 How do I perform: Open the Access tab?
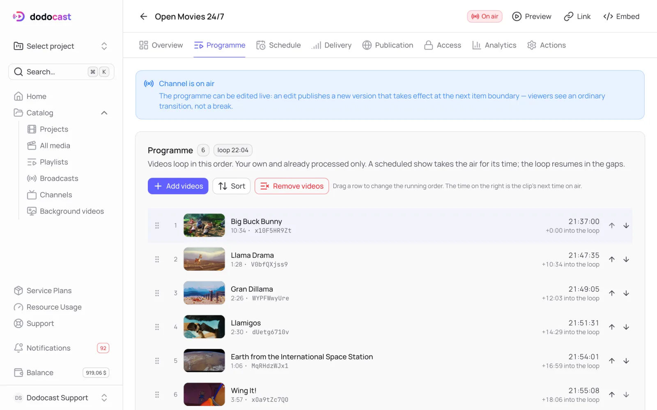coord(443,45)
